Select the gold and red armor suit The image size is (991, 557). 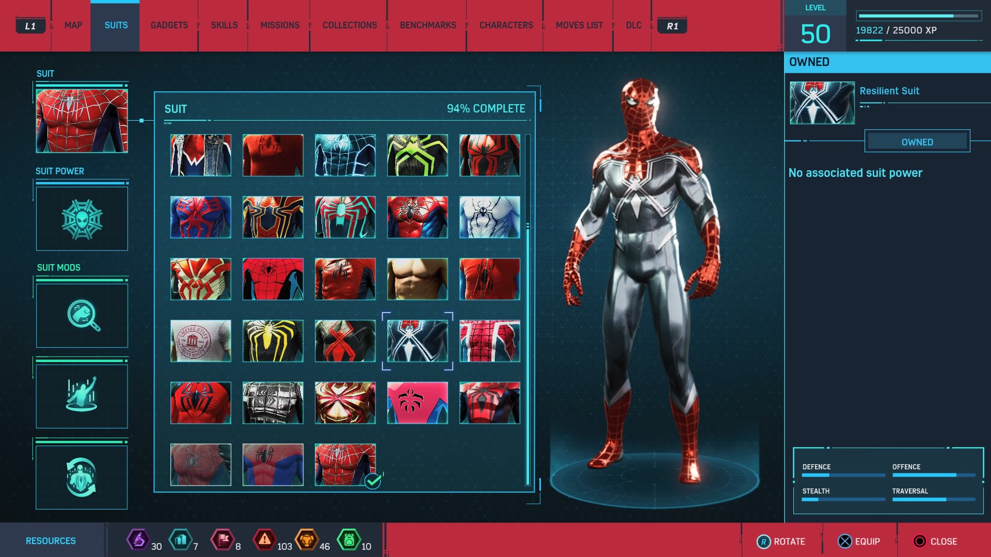tap(345, 403)
